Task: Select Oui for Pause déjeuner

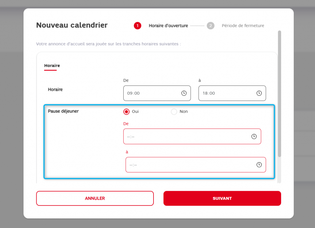Action: coord(126,112)
